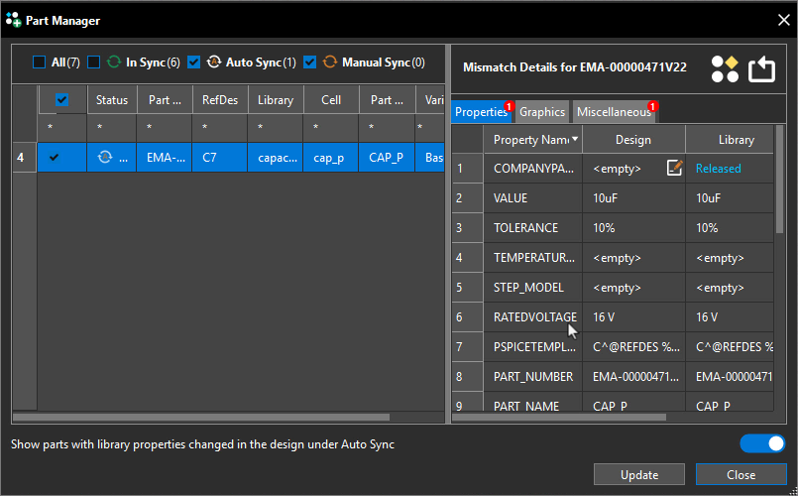The width and height of the screenshot is (798, 496).
Task: Edit the COMPANYPA design value via pencil icon
Action: pos(674,168)
